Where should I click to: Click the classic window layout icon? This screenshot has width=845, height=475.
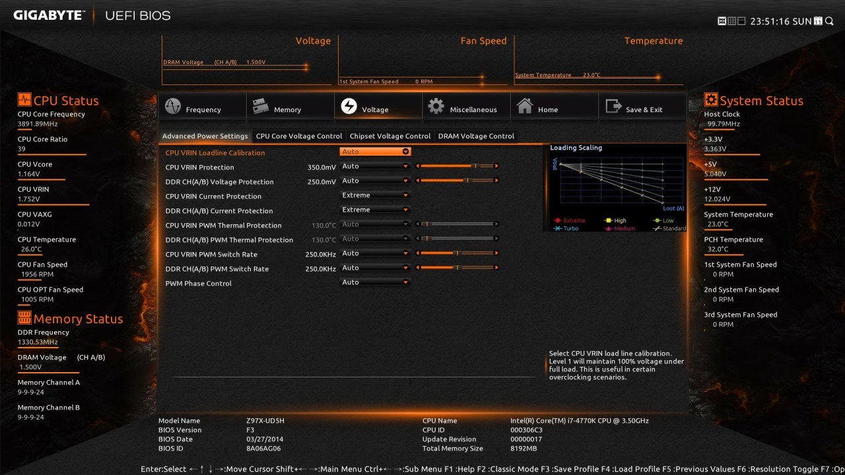(741, 21)
